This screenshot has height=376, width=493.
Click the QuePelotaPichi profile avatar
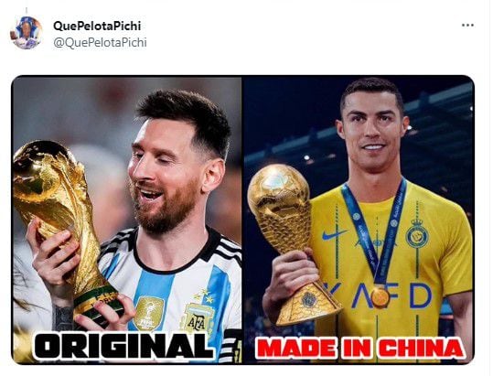point(27,33)
